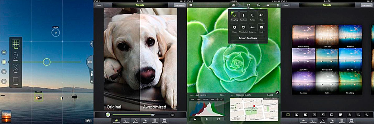Choose the Twitter sharing icon

(252, 16)
